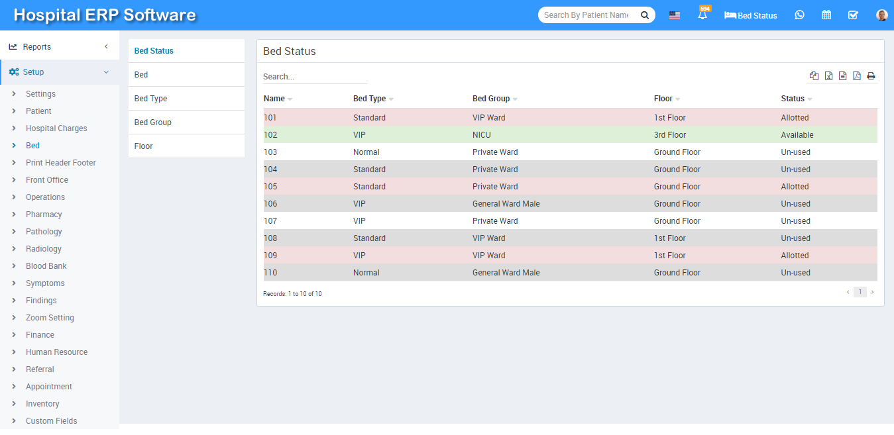This screenshot has width=894, height=435.
Task: Open the task checklist icon
Action: pyautogui.click(x=854, y=15)
